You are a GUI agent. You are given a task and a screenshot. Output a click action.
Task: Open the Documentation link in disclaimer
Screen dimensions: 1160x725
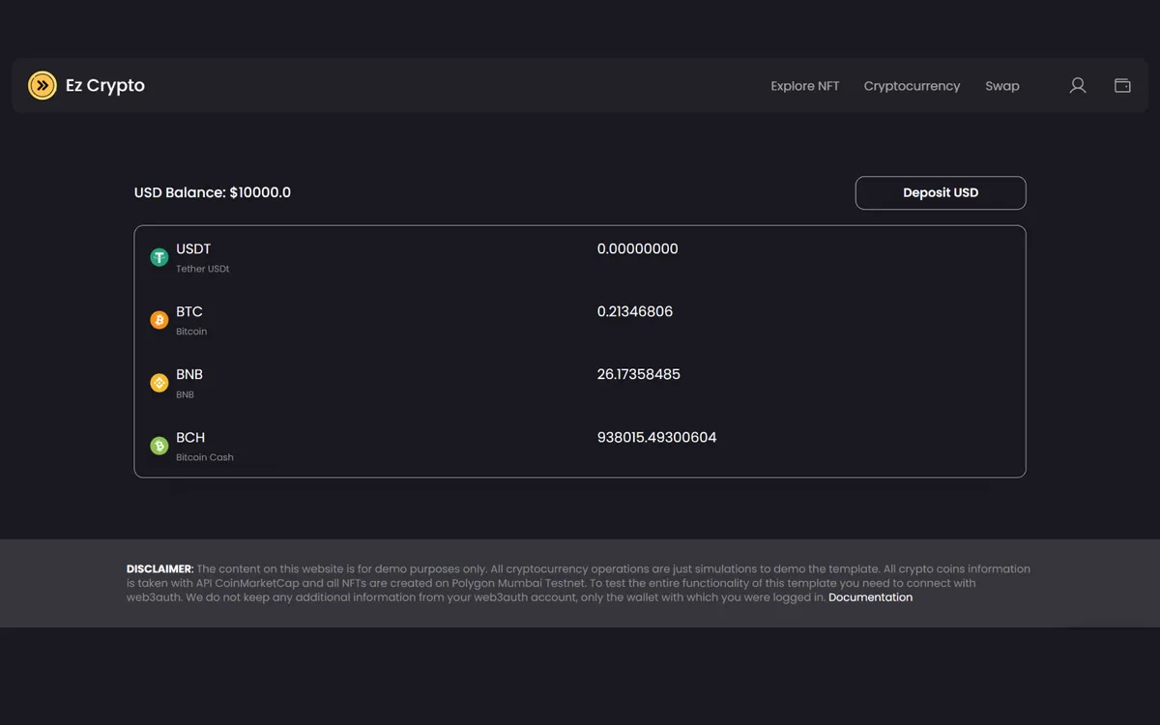coord(870,597)
